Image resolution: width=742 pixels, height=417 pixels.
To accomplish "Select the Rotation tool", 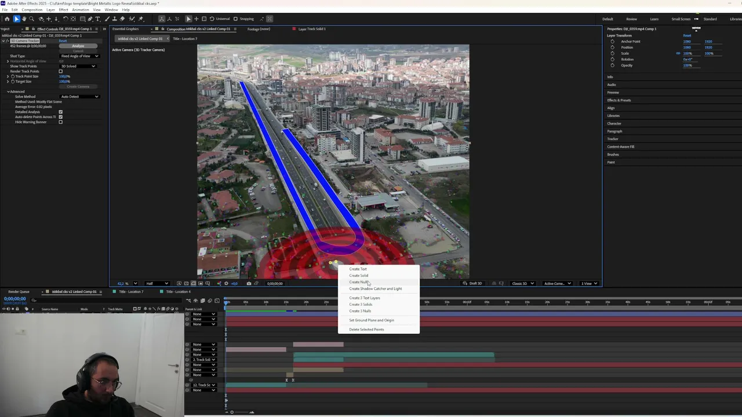I will 65,19.
